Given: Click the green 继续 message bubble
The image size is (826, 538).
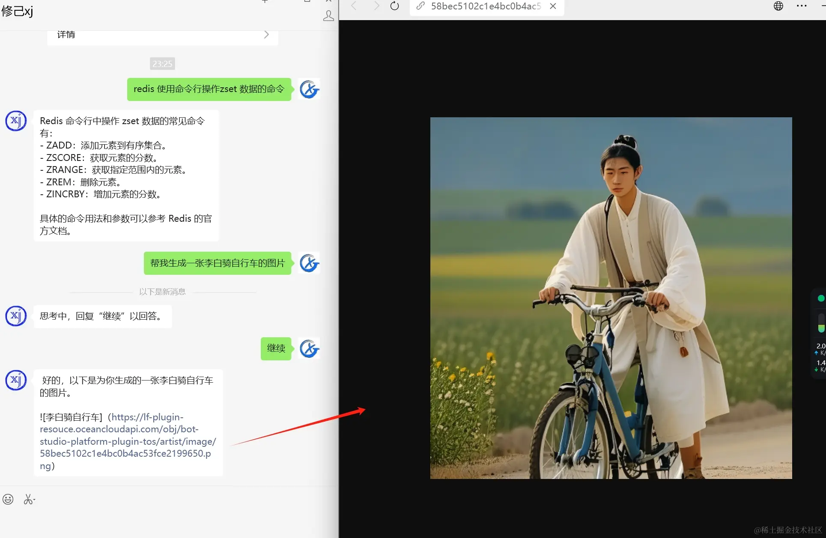Looking at the screenshot, I should pos(276,348).
